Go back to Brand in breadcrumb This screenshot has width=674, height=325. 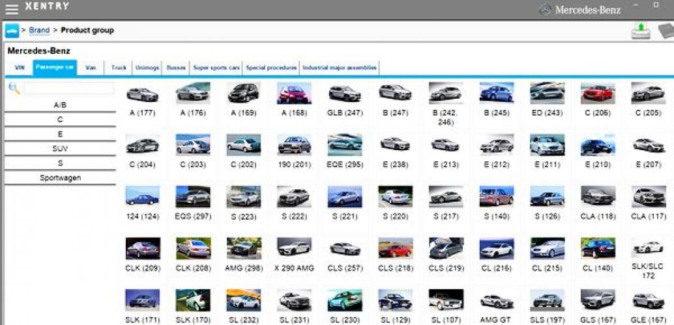tap(39, 31)
